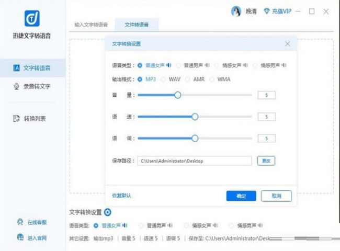Viewport: 340px width, 251px height.
Task: Switch to the 输入文字转语音 tab
Action: tap(91, 25)
